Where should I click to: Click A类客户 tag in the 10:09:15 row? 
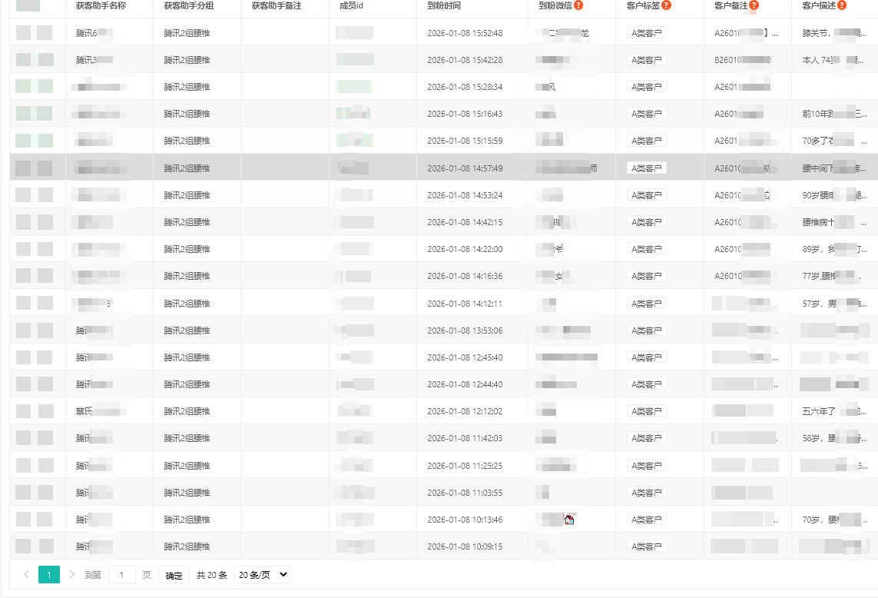[x=647, y=547]
